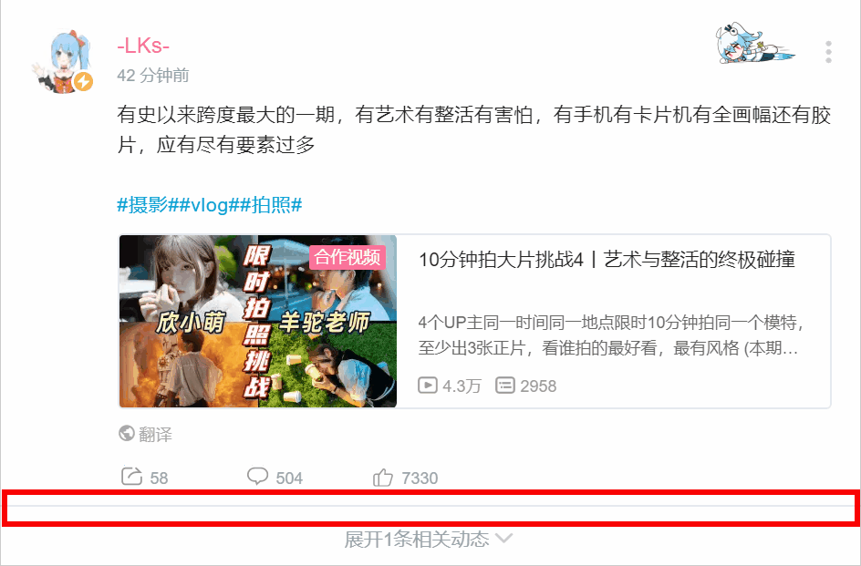Click the globe translate icon
The image size is (861, 566).
[x=126, y=434]
